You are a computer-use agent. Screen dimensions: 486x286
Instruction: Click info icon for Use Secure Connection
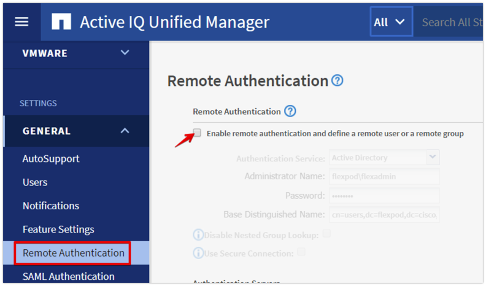pyautogui.click(x=198, y=253)
